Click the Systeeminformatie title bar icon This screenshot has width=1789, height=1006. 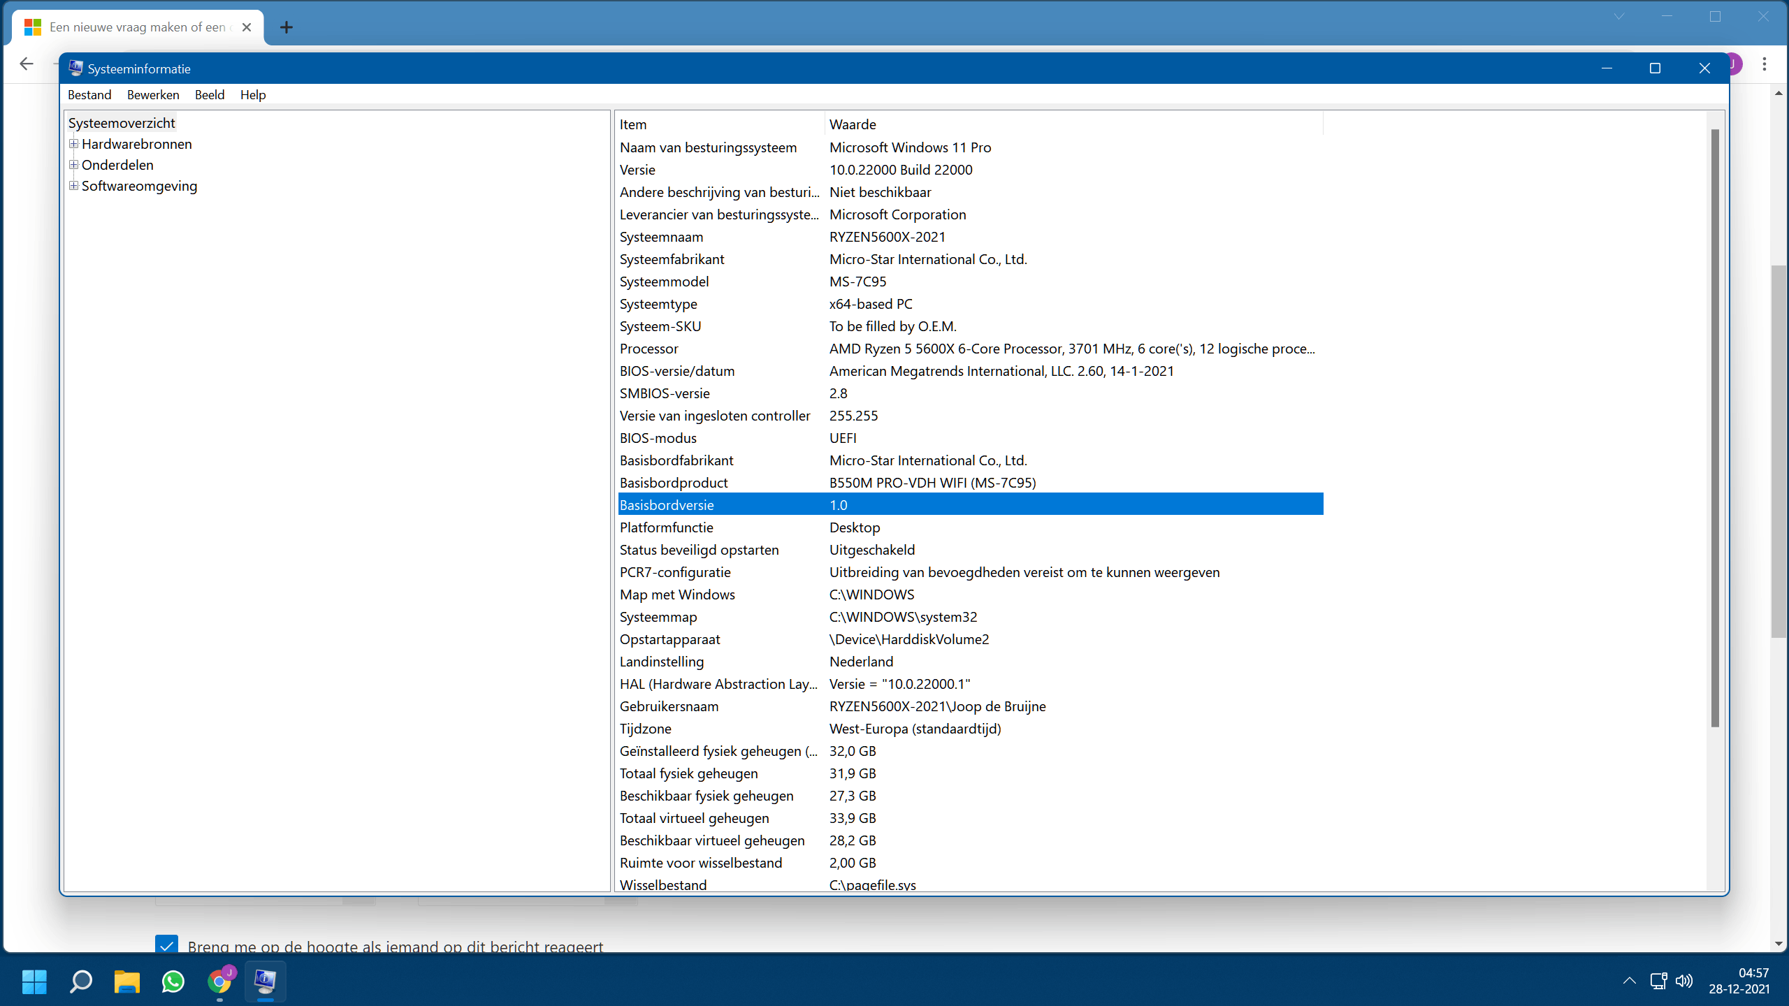75,68
